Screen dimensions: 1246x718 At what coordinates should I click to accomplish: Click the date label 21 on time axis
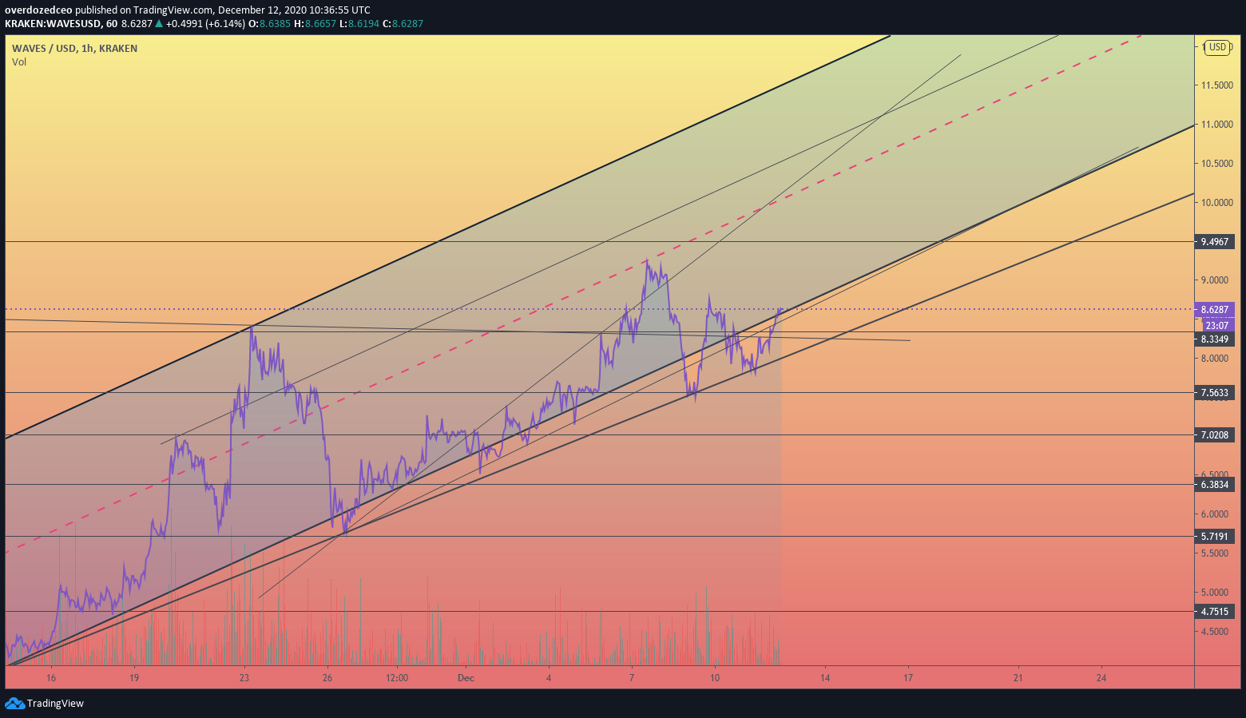coord(1018,678)
